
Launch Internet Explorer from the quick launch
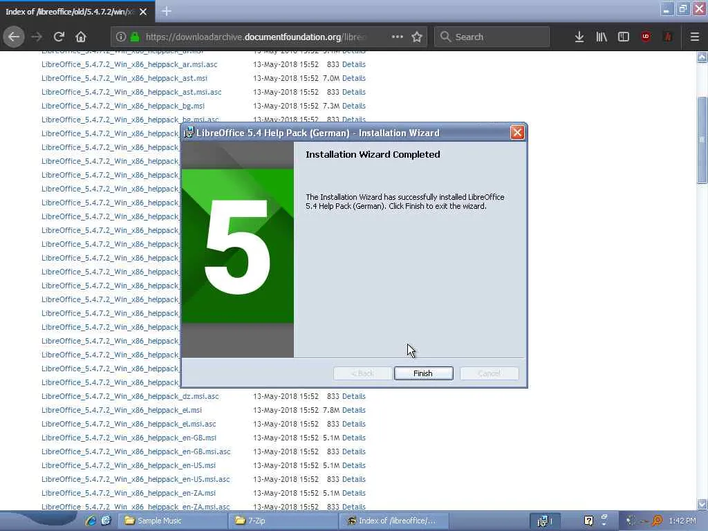pyautogui.click(x=91, y=521)
